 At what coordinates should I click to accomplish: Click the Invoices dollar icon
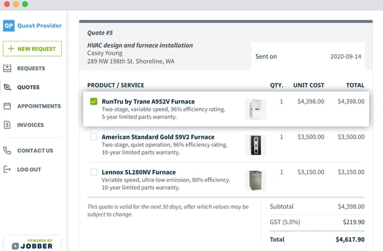point(7,125)
